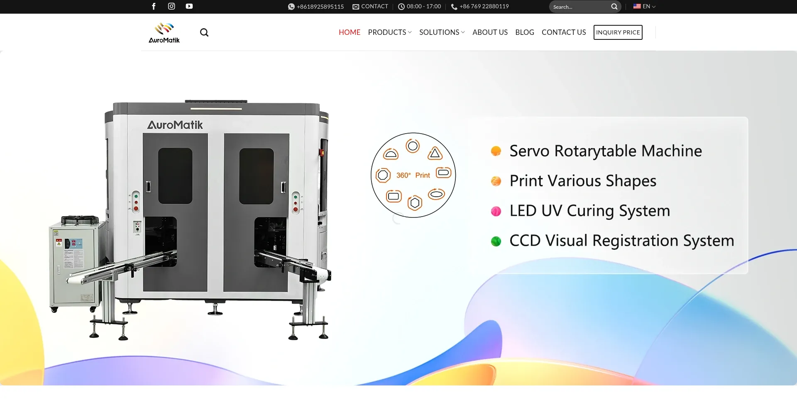Click the CONTACT link in top bar
797x412 pixels.
[374, 6]
